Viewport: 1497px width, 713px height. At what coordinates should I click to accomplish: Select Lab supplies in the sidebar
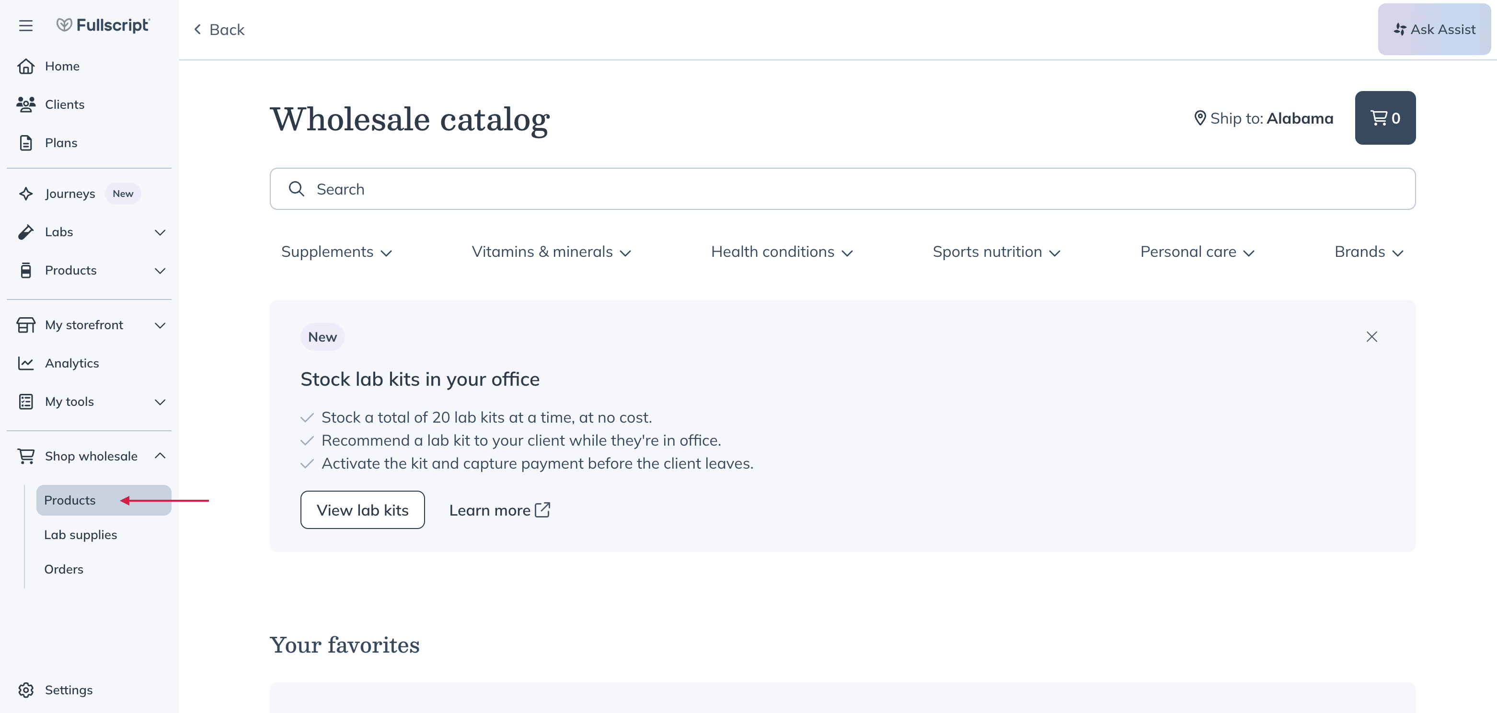point(81,535)
